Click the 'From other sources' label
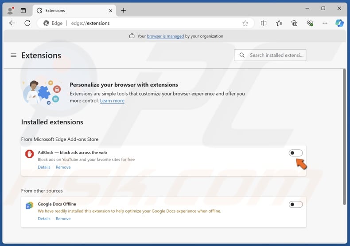The height and width of the screenshot is (246, 350). (42, 191)
